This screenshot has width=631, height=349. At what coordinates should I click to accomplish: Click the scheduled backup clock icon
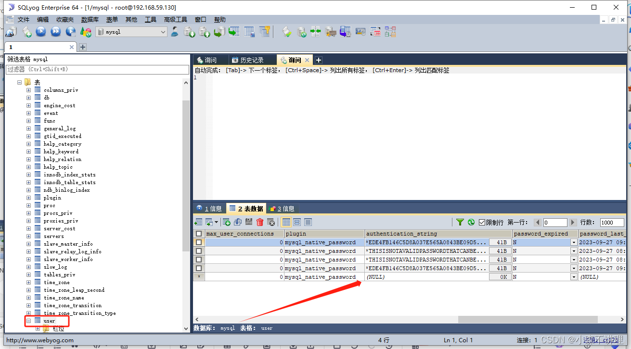[x=346, y=32]
